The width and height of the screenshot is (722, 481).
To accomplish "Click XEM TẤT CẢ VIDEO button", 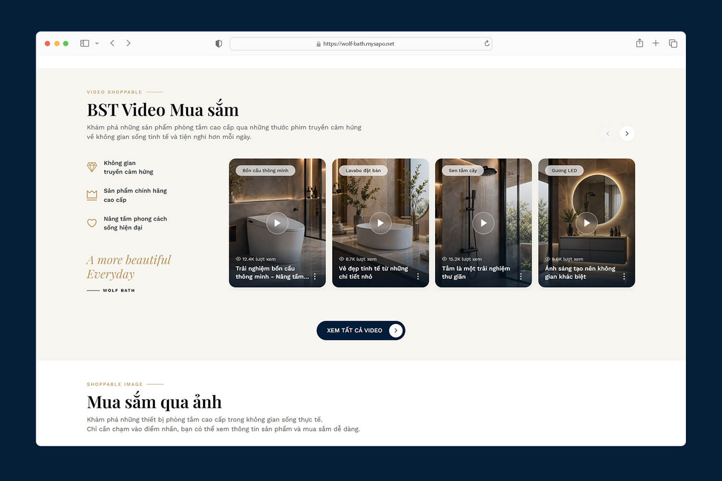I will pyautogui.click(x=361, y=330).
